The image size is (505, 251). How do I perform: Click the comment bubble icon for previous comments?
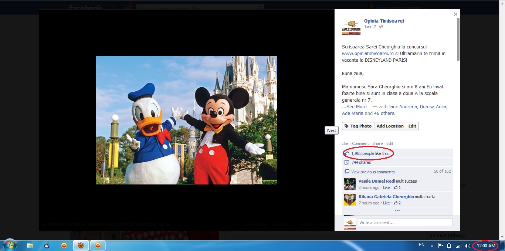tap(347, 172)
